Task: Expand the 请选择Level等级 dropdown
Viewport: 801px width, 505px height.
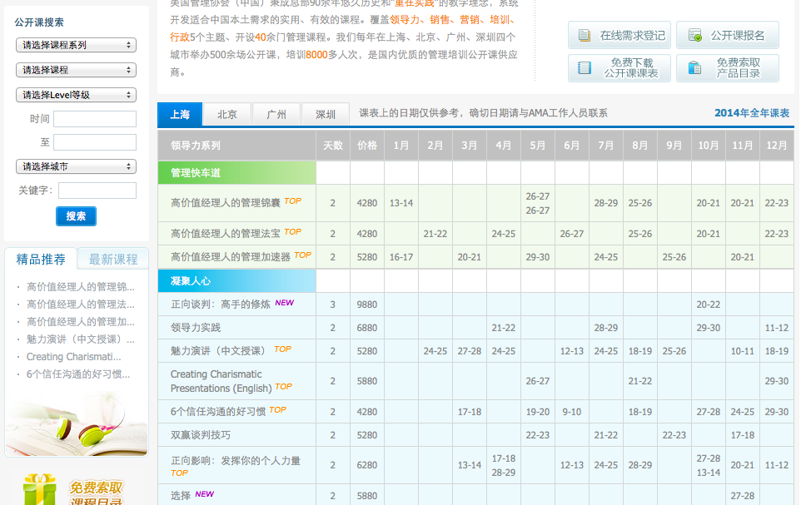Action: (76, 95)
